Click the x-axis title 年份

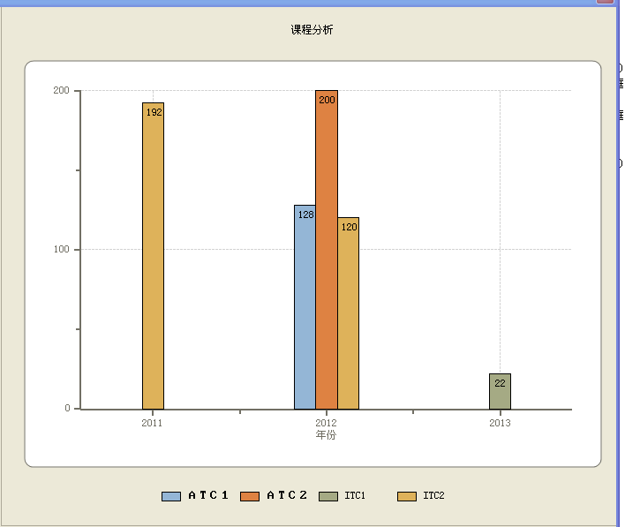tap(326, 434)
